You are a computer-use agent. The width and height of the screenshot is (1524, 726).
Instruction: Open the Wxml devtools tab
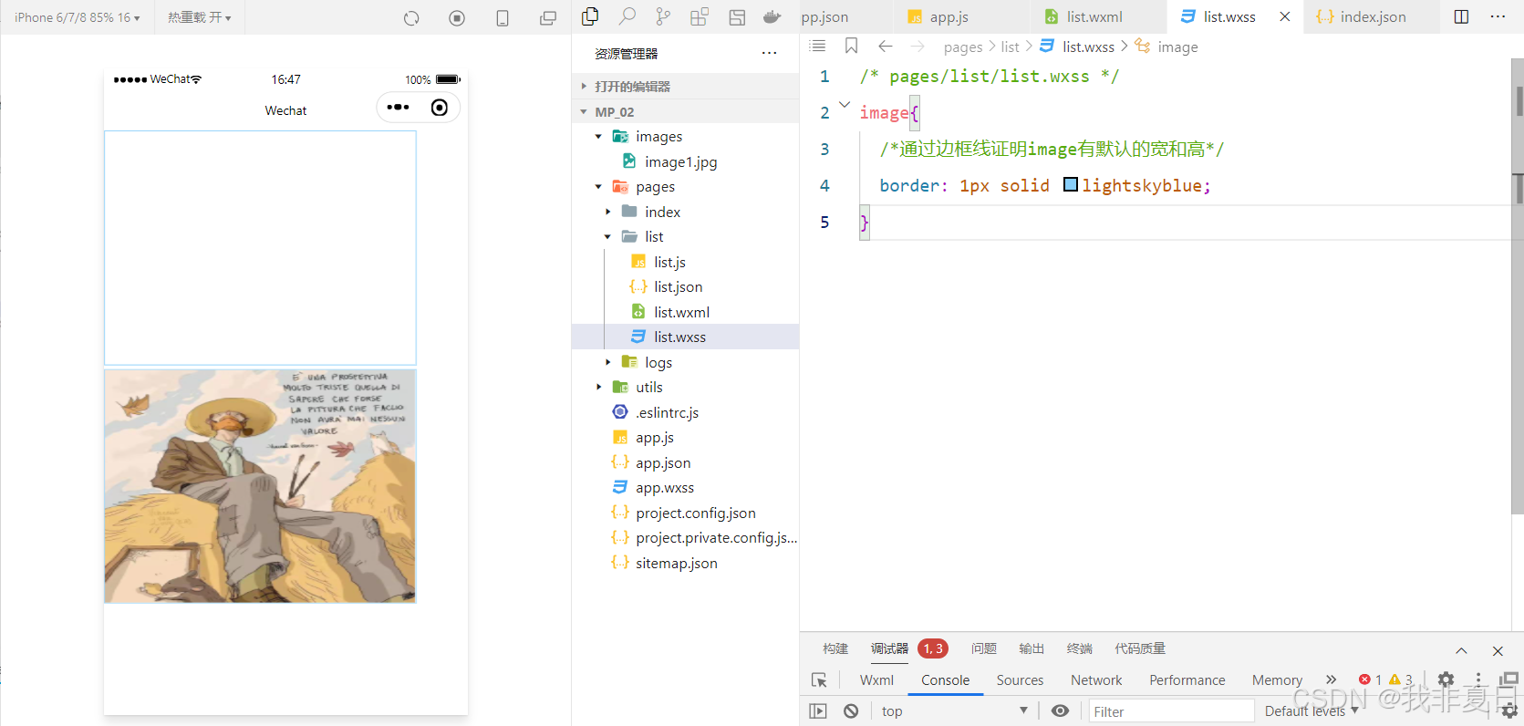(x=876, y=679)
